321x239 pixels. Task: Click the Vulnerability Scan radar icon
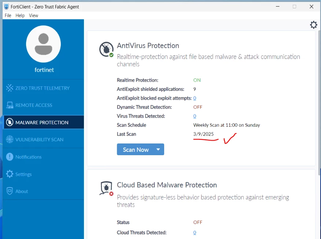(10, 139)
